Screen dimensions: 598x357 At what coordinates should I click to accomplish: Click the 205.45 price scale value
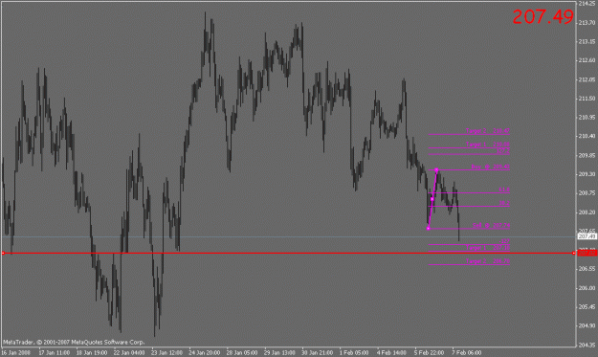tap(587, 306)
